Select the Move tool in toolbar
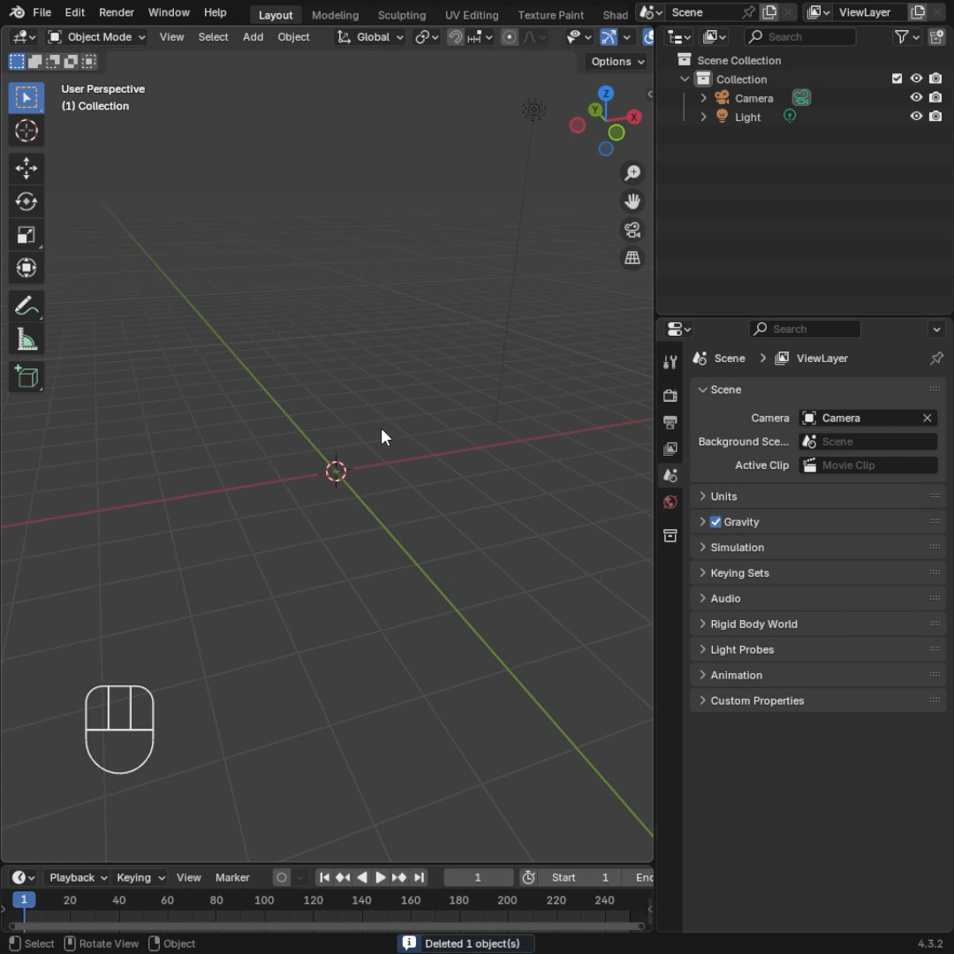The width and height of the screenshot is (954, 954). pos(26,168)
